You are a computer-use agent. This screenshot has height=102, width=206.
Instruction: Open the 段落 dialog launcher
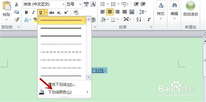click(x=151, y=27)
